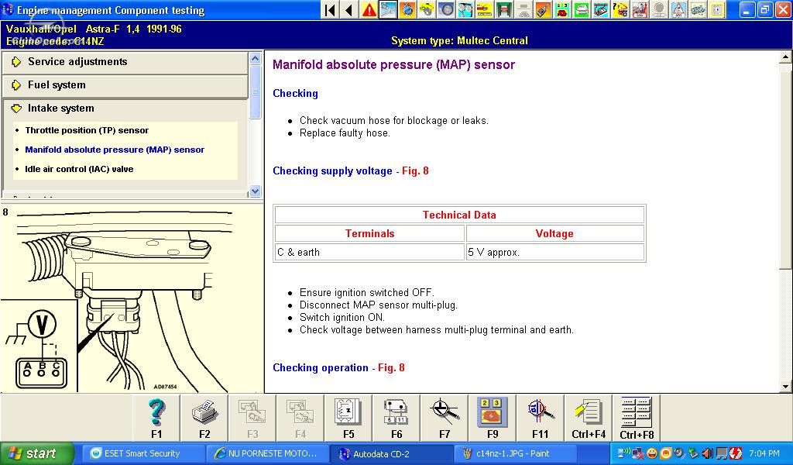This screenshot has width=793, height=465.
Task: Click the left list scroll-down arrow
Action: (256, 191)
